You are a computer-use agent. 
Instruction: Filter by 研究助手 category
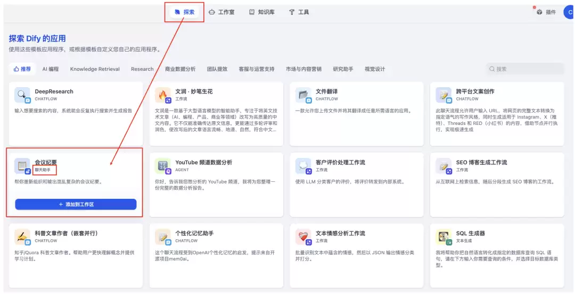coord(343,69)
